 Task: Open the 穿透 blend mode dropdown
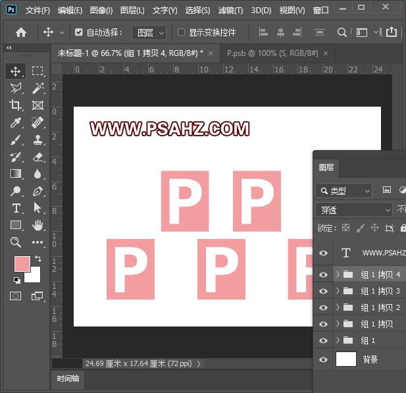[354, 210]
